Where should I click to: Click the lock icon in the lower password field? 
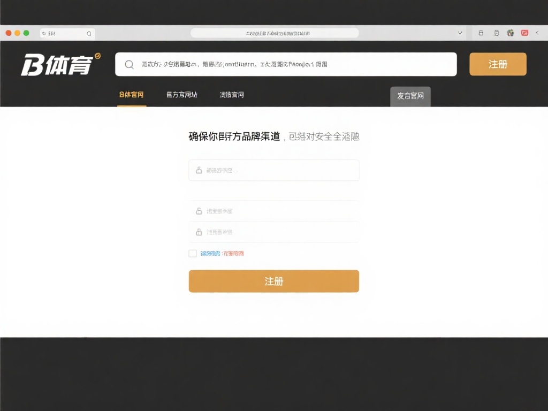[x=199, y=232]
